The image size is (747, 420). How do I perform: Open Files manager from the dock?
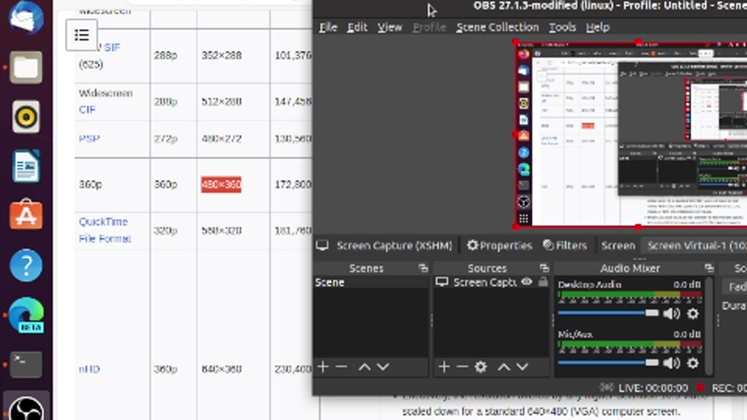[26, 67]
